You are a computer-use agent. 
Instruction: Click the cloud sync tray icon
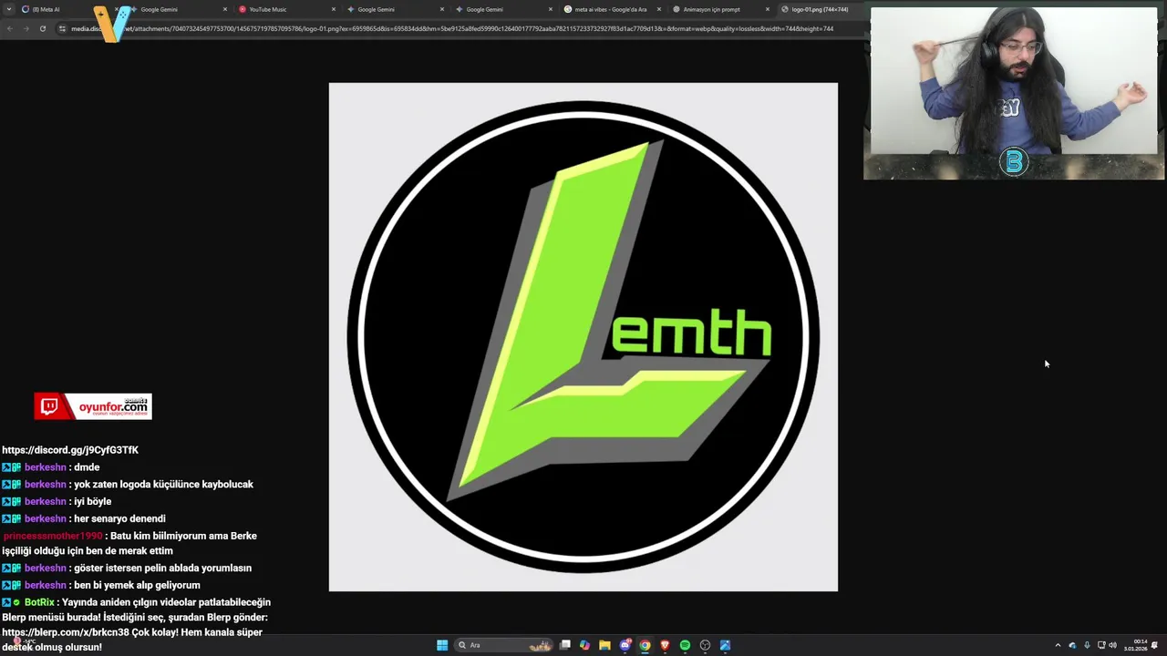(x=1072, y=645)
